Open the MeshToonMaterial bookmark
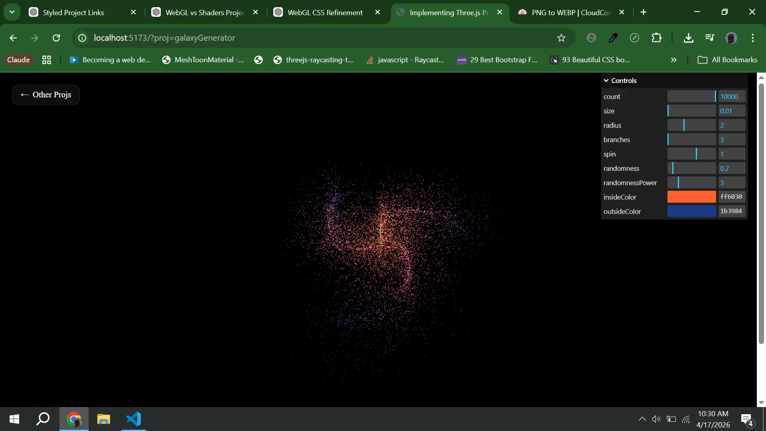766x431 pixels. click(203, 60)
